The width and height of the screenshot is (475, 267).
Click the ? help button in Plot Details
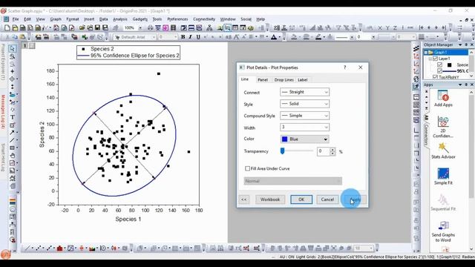tap(344, 67)
